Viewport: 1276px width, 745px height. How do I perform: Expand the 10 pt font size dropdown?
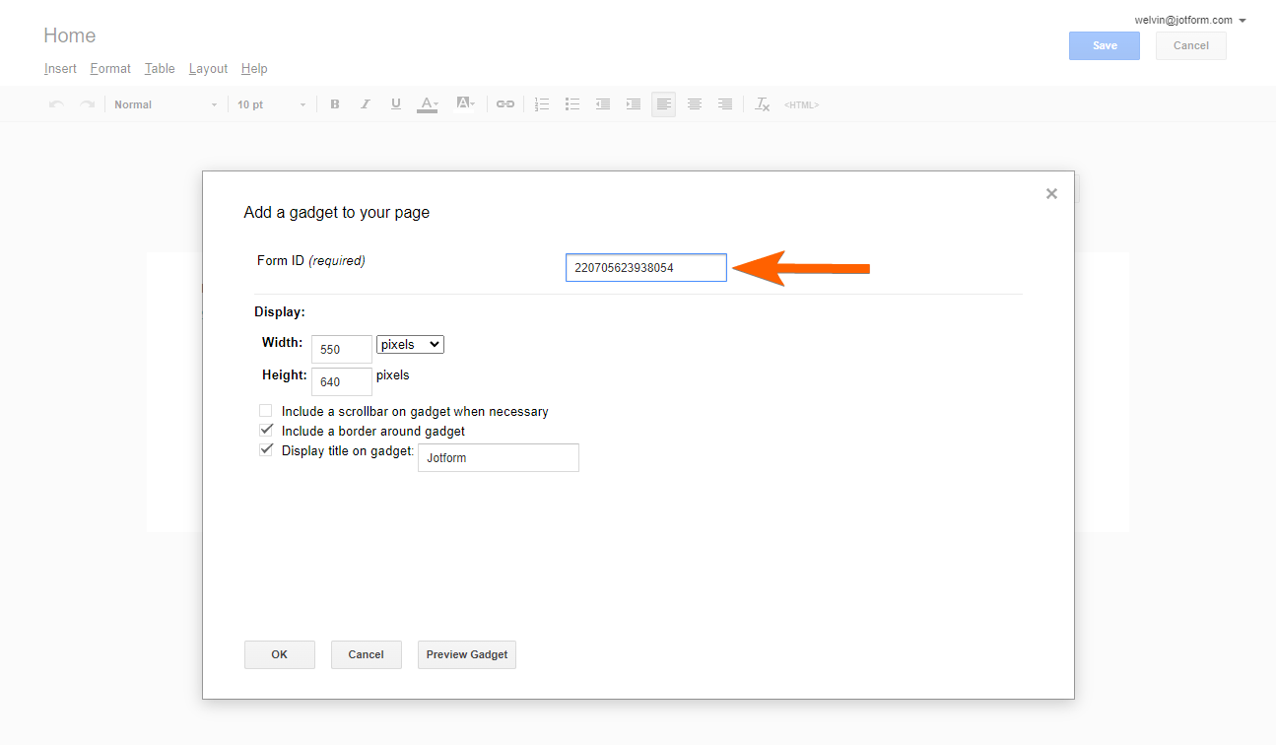[x=271, y=104]
